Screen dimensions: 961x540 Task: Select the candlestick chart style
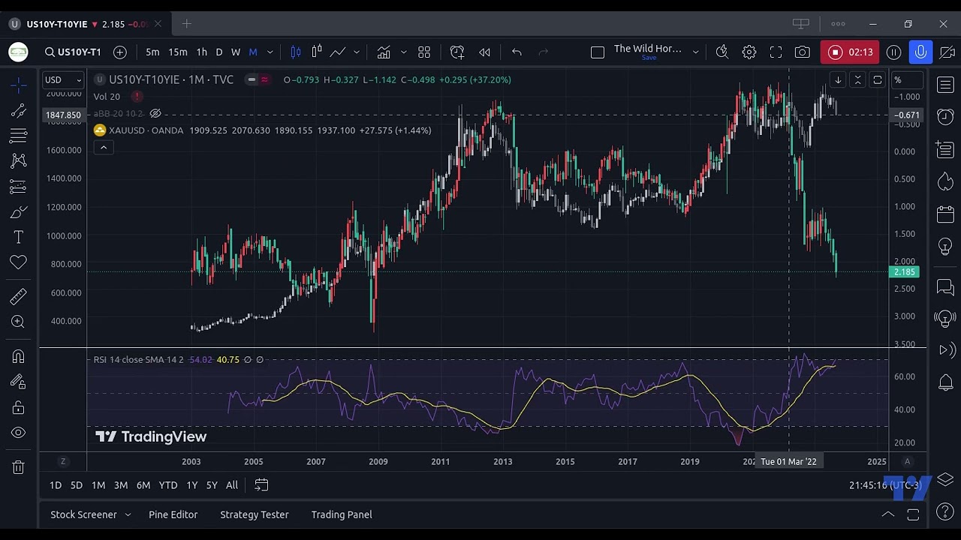pos(296,52)
